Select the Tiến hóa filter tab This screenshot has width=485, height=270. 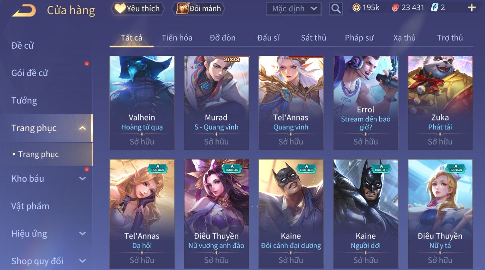(177, 38)
